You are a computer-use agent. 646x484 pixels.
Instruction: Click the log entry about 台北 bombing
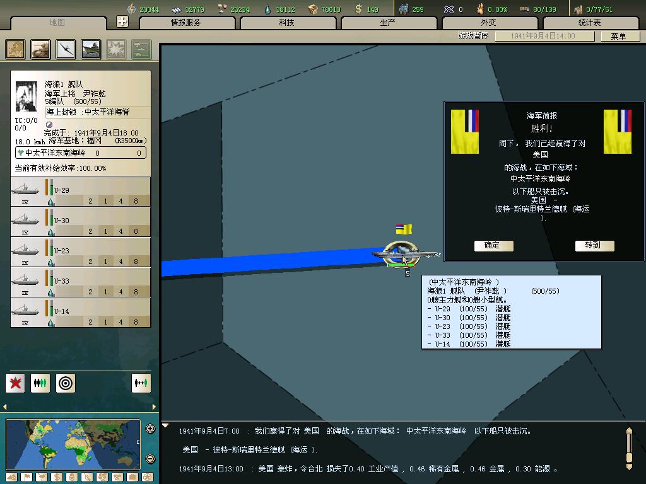[368, 469]
